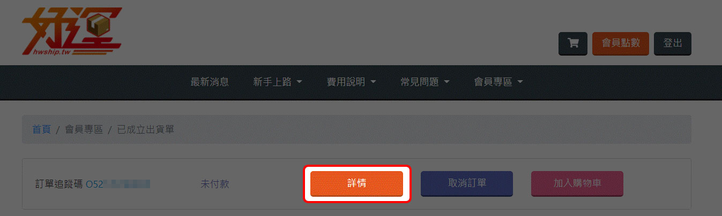Expand the 新手上路 dropdown menu
The width and height of the screenshot is (722, 216).
pyautogui.click(x=278, y=82)
